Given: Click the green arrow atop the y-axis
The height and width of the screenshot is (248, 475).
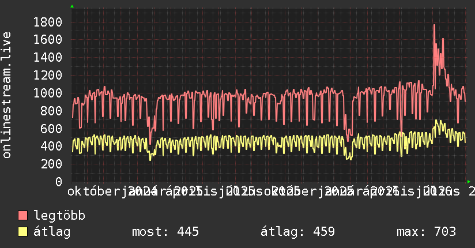Looking at the screenshot, I should [x=72, y=6].
